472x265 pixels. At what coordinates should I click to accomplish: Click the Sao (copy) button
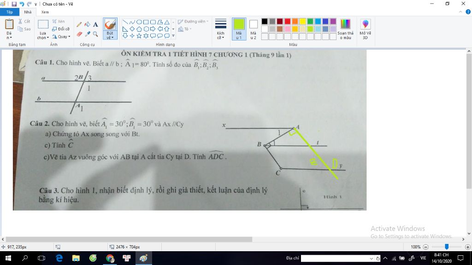(24, 29)
